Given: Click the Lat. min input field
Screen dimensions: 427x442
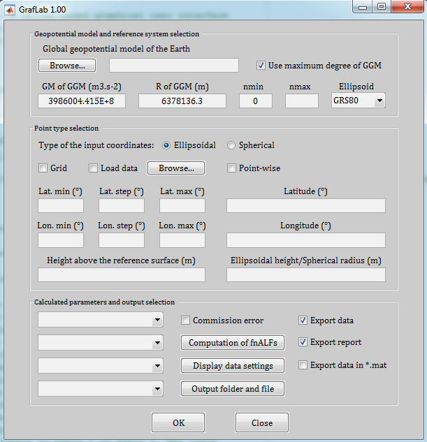Looking at the screenshot, I should (61, 205).
